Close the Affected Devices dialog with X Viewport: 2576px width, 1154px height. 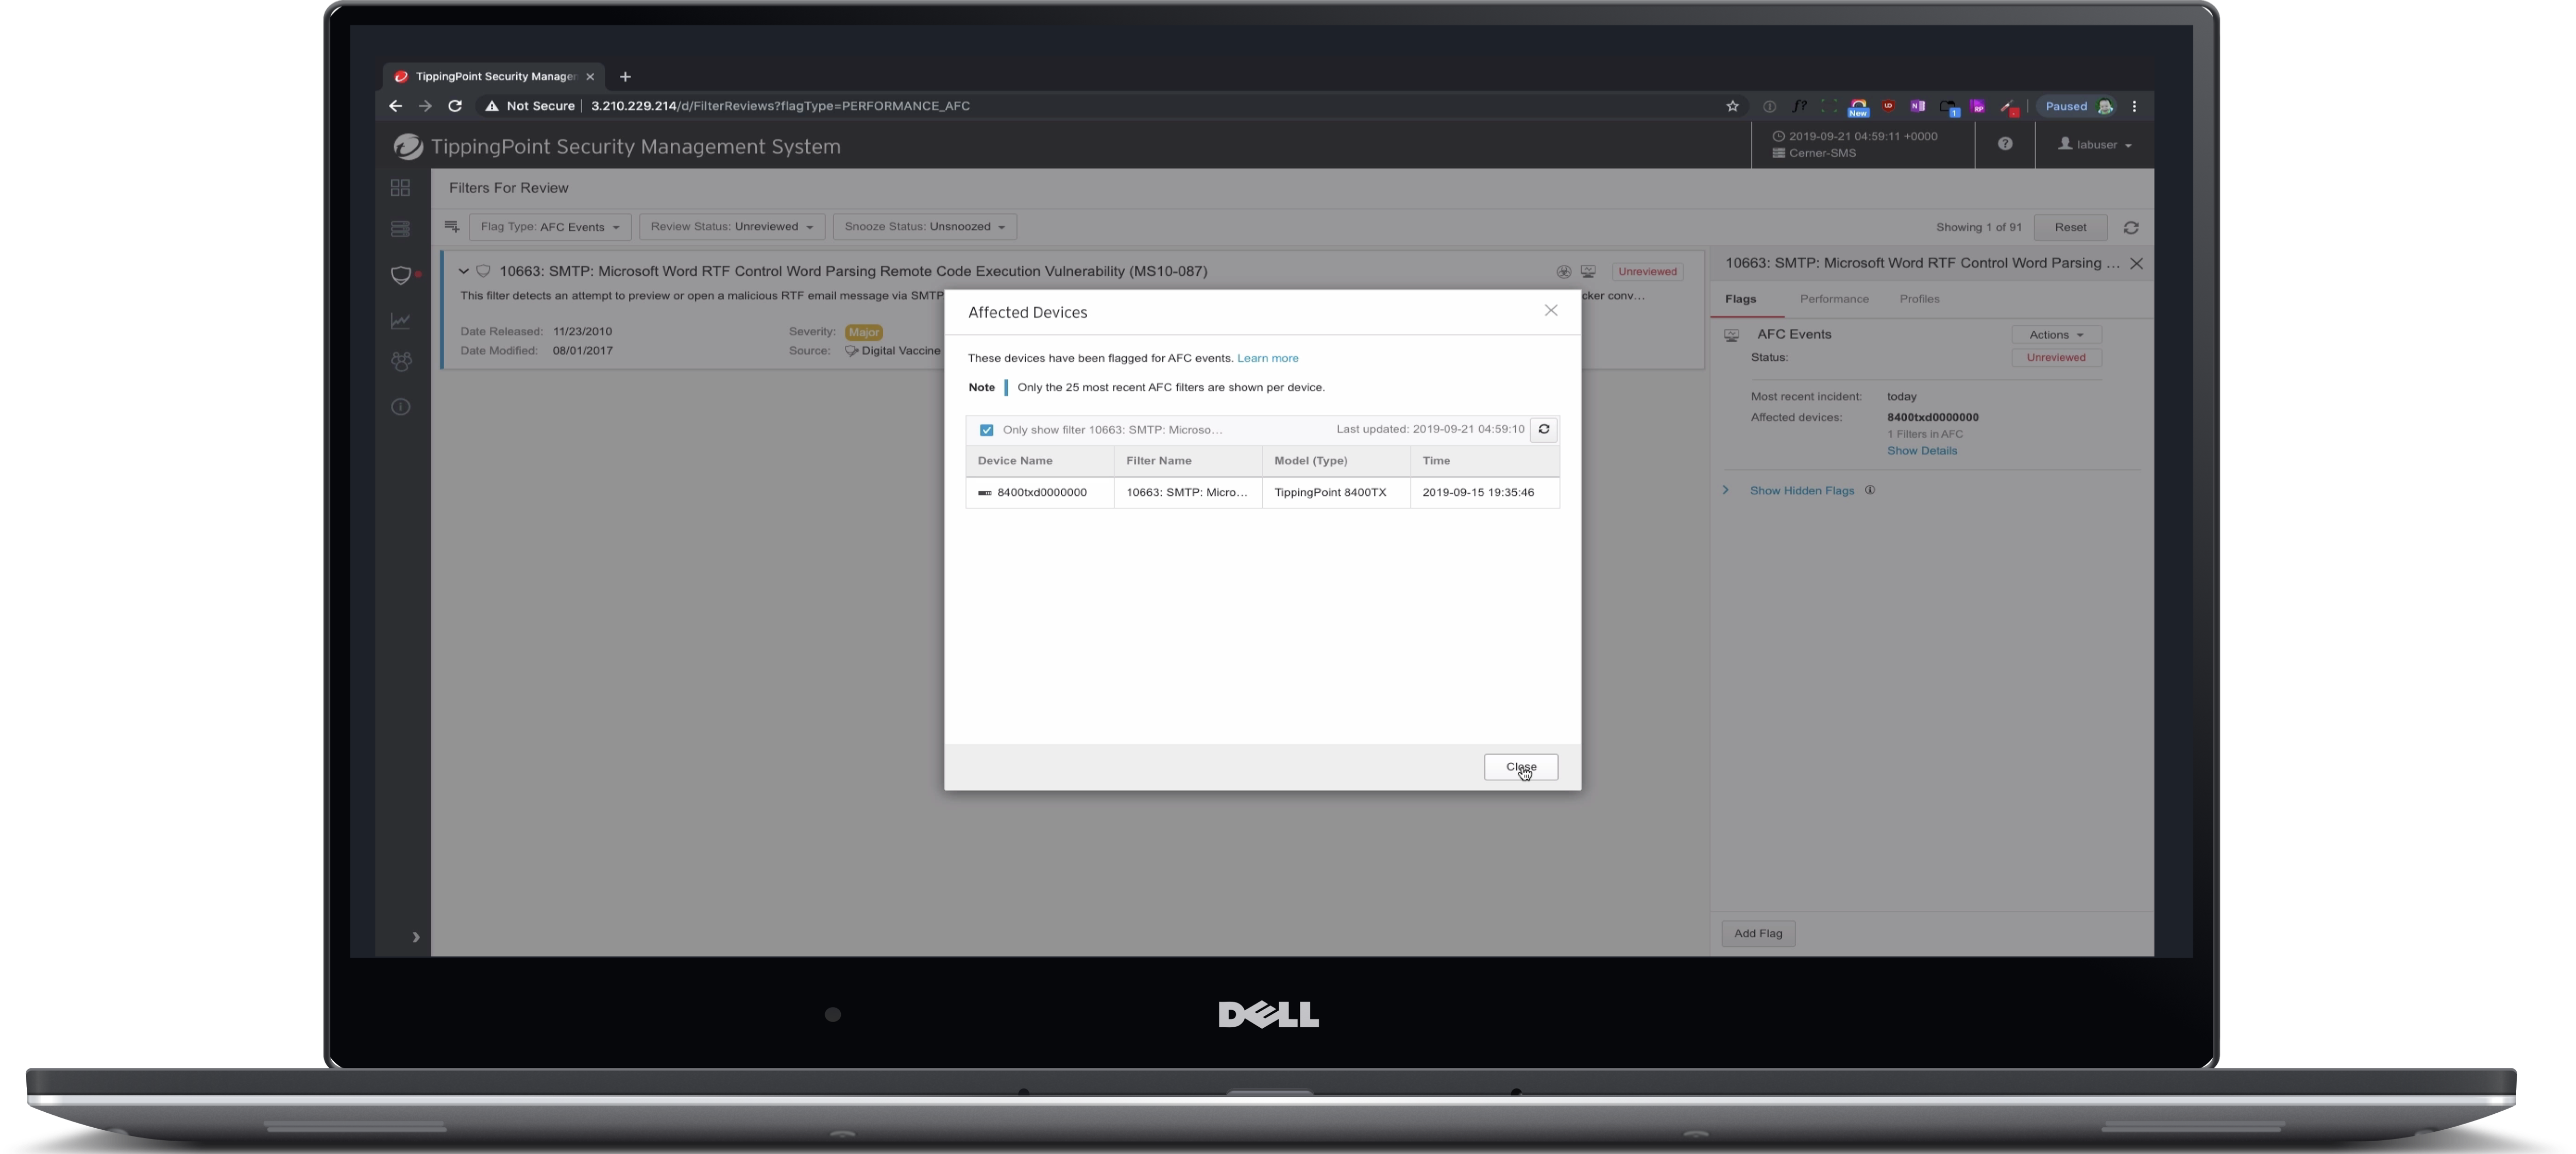[1550, 311]
